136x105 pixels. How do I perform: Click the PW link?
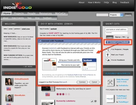(x=123, y=37)
